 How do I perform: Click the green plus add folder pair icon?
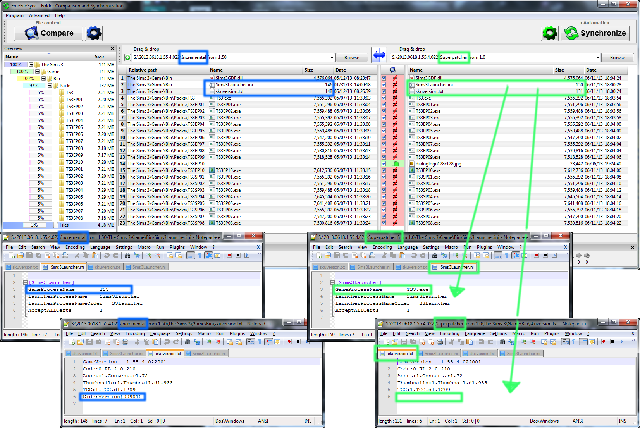coord(127,58)
